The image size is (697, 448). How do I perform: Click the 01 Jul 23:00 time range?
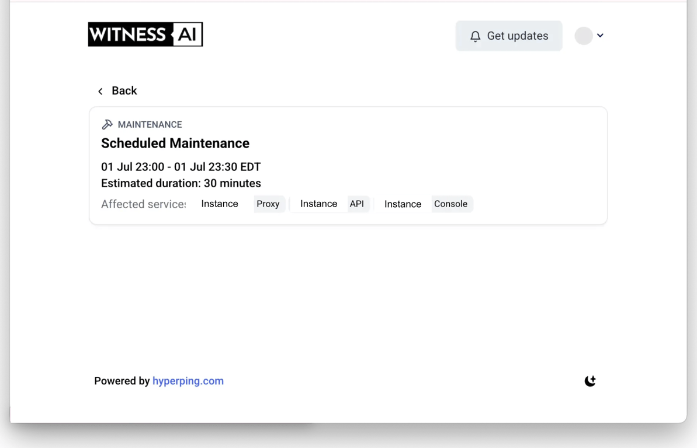[181, 167]
